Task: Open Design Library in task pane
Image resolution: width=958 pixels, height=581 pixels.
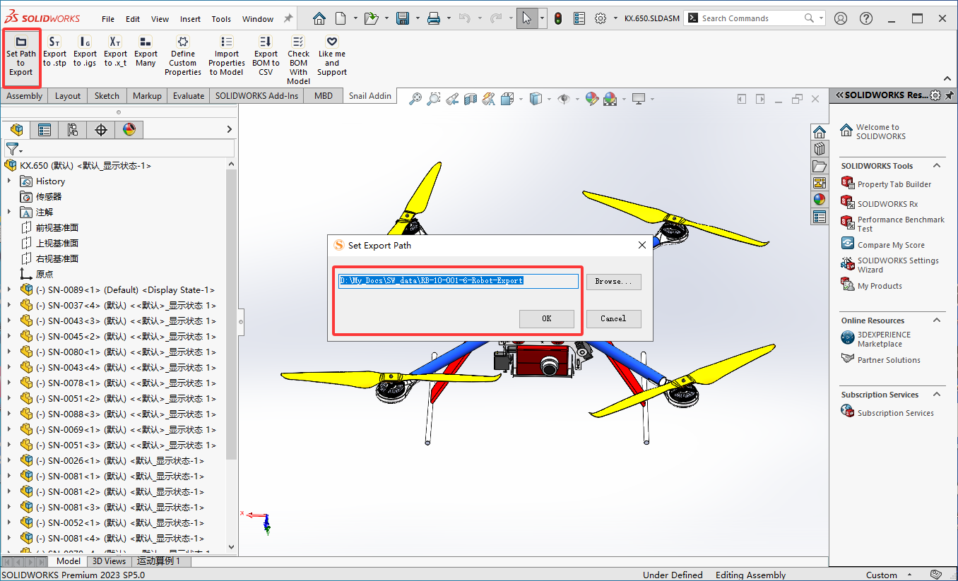Action: (x=820, y=149)
